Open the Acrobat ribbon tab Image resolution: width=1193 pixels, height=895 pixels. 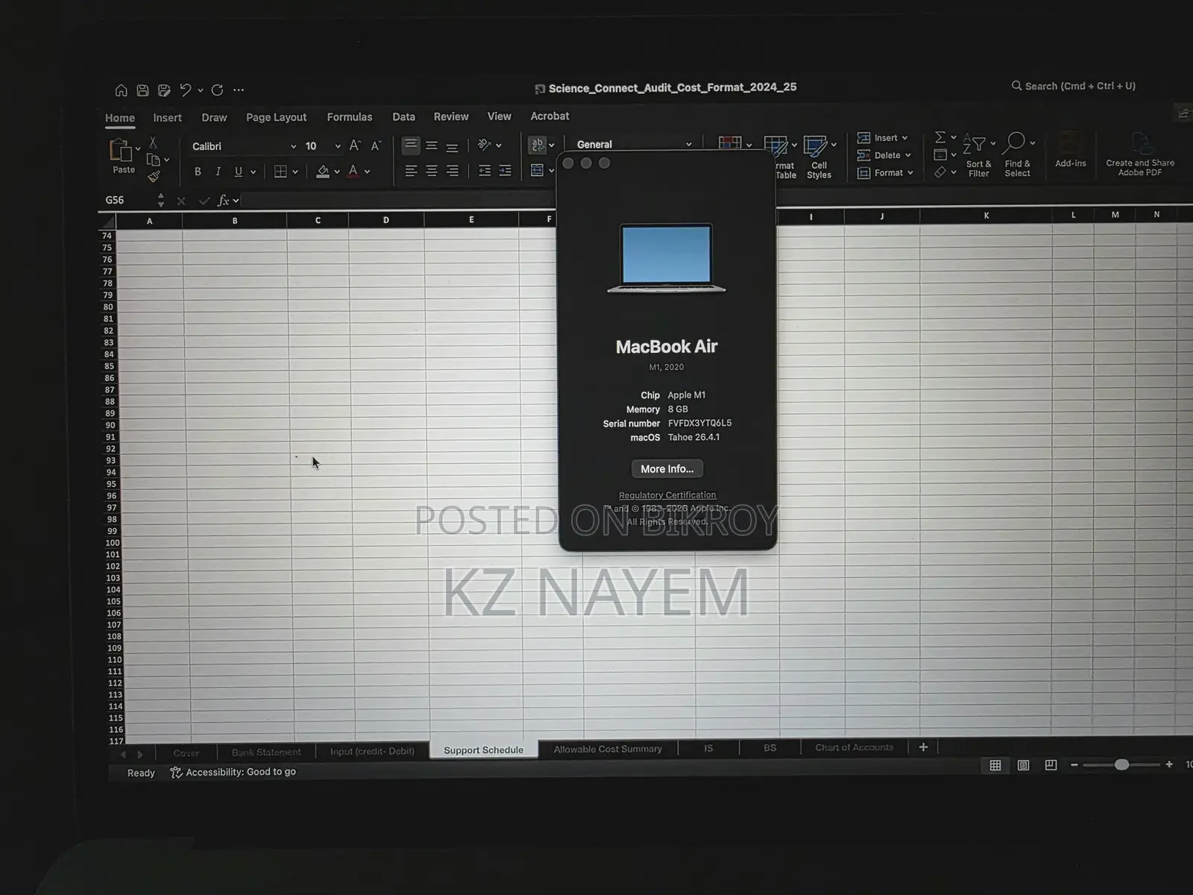tap(550, 116)
